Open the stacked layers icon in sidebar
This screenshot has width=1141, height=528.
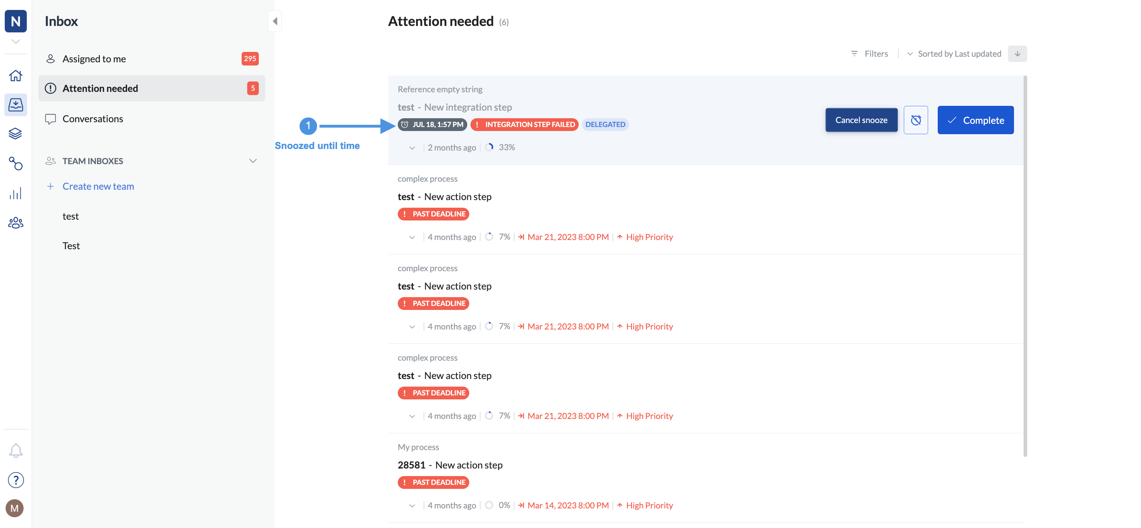pyautogui.click(x=16, y=134)
